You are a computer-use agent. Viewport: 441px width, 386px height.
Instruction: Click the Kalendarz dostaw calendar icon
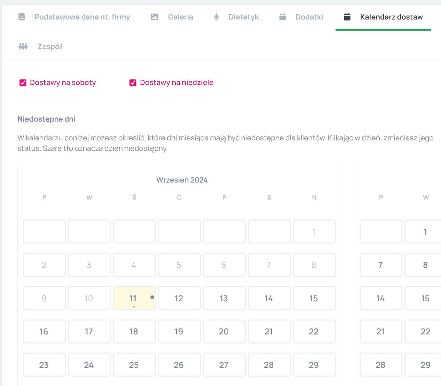[347, 17]
